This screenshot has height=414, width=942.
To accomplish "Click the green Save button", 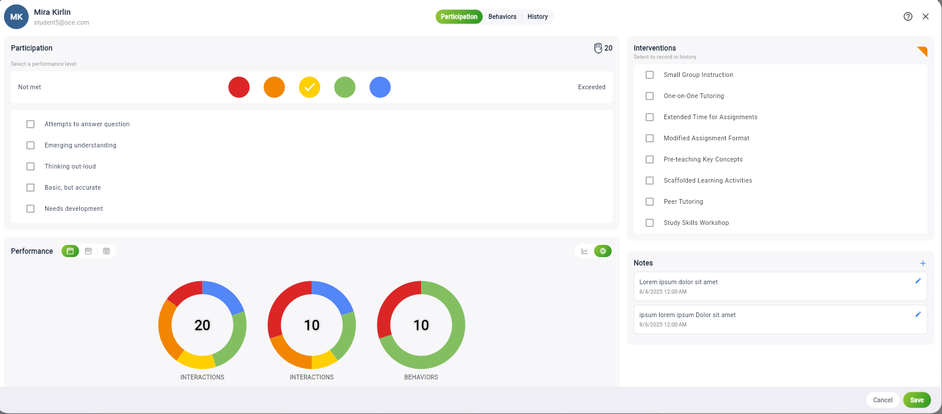I will point(917,400).
